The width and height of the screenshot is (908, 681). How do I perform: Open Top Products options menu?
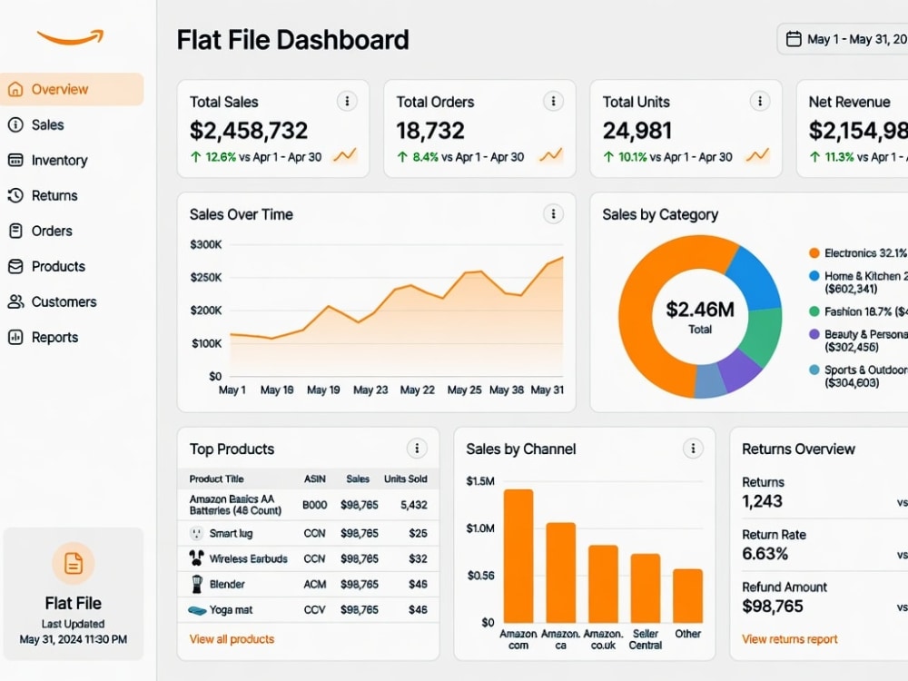tap(417, 449)
